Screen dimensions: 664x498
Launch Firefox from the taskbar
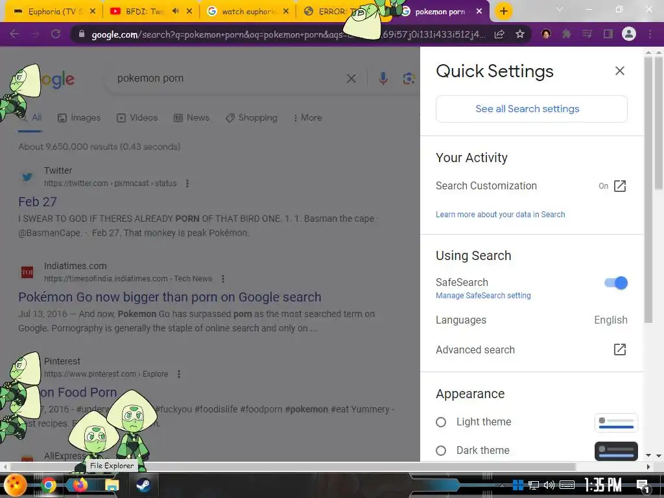80,485
